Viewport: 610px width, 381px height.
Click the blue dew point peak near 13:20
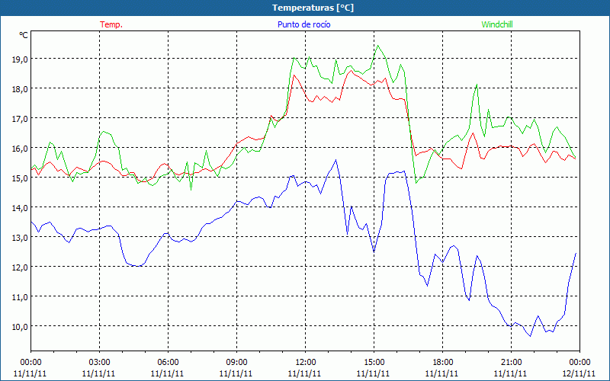[335, 160]
